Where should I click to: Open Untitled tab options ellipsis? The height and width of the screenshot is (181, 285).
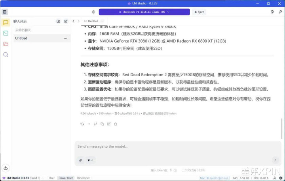[x=102, y=21]
